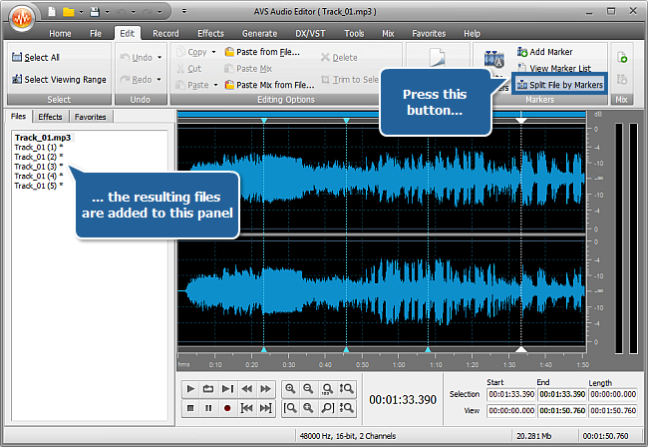Open the Mix ribbon tab
This screenshot has width=648, height=447.
coord(388,34)
